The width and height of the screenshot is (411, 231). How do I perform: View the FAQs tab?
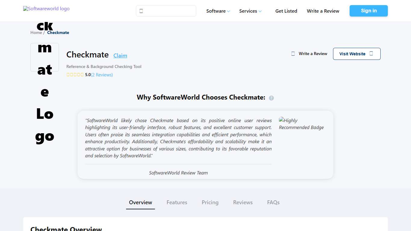pos(273,202)
